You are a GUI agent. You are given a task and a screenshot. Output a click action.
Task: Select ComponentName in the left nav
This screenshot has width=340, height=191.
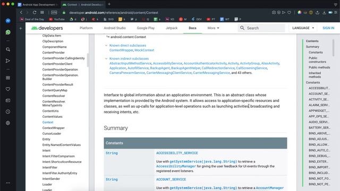[54, 47]
